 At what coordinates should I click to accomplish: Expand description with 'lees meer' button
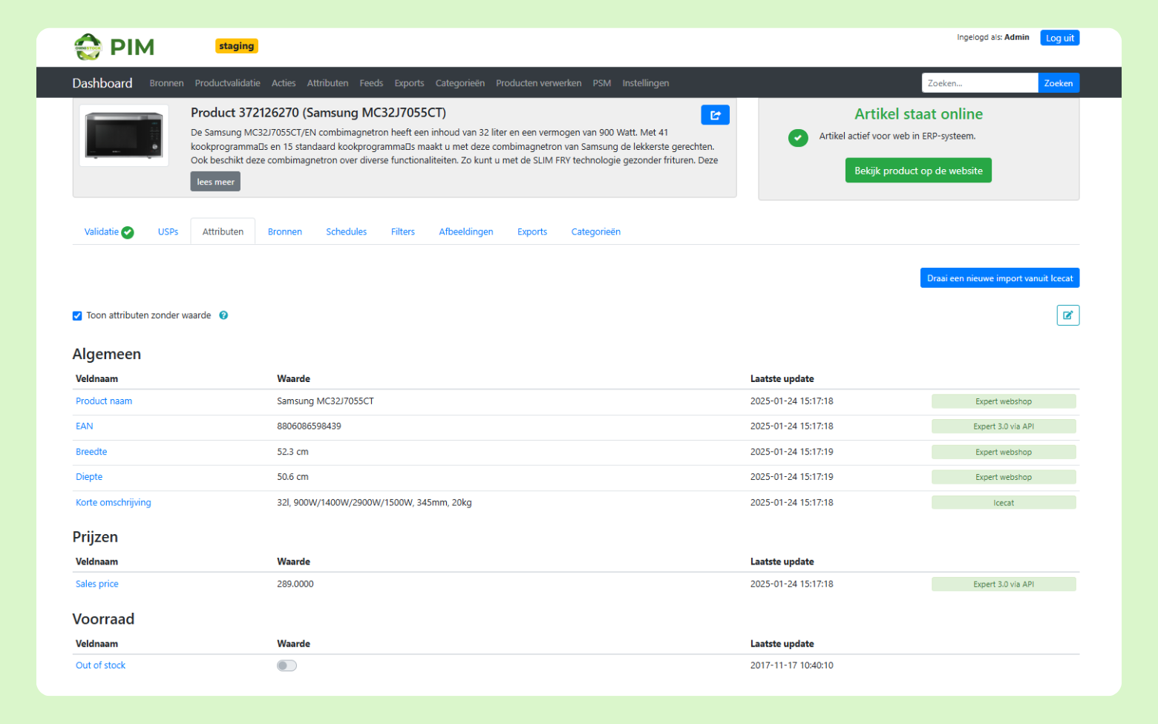pos(215,182)
